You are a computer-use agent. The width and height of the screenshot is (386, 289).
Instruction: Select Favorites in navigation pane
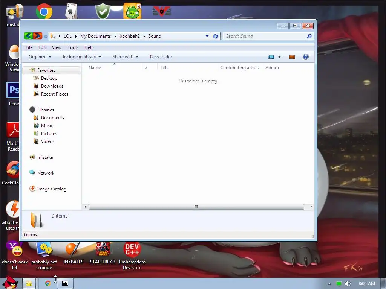46,70
